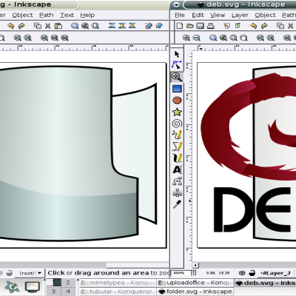Click Redo arrow in left Inkscape window

(x=21, y=26)
